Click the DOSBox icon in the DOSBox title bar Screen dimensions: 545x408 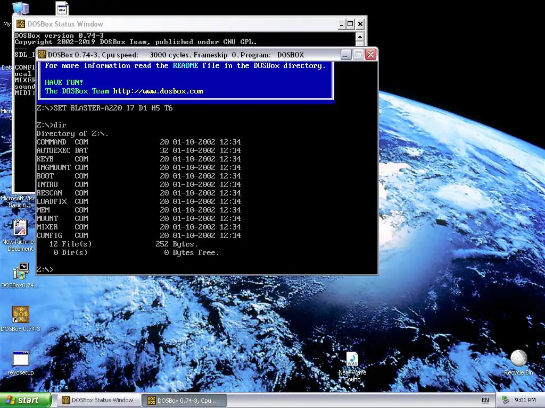(42, 55)
